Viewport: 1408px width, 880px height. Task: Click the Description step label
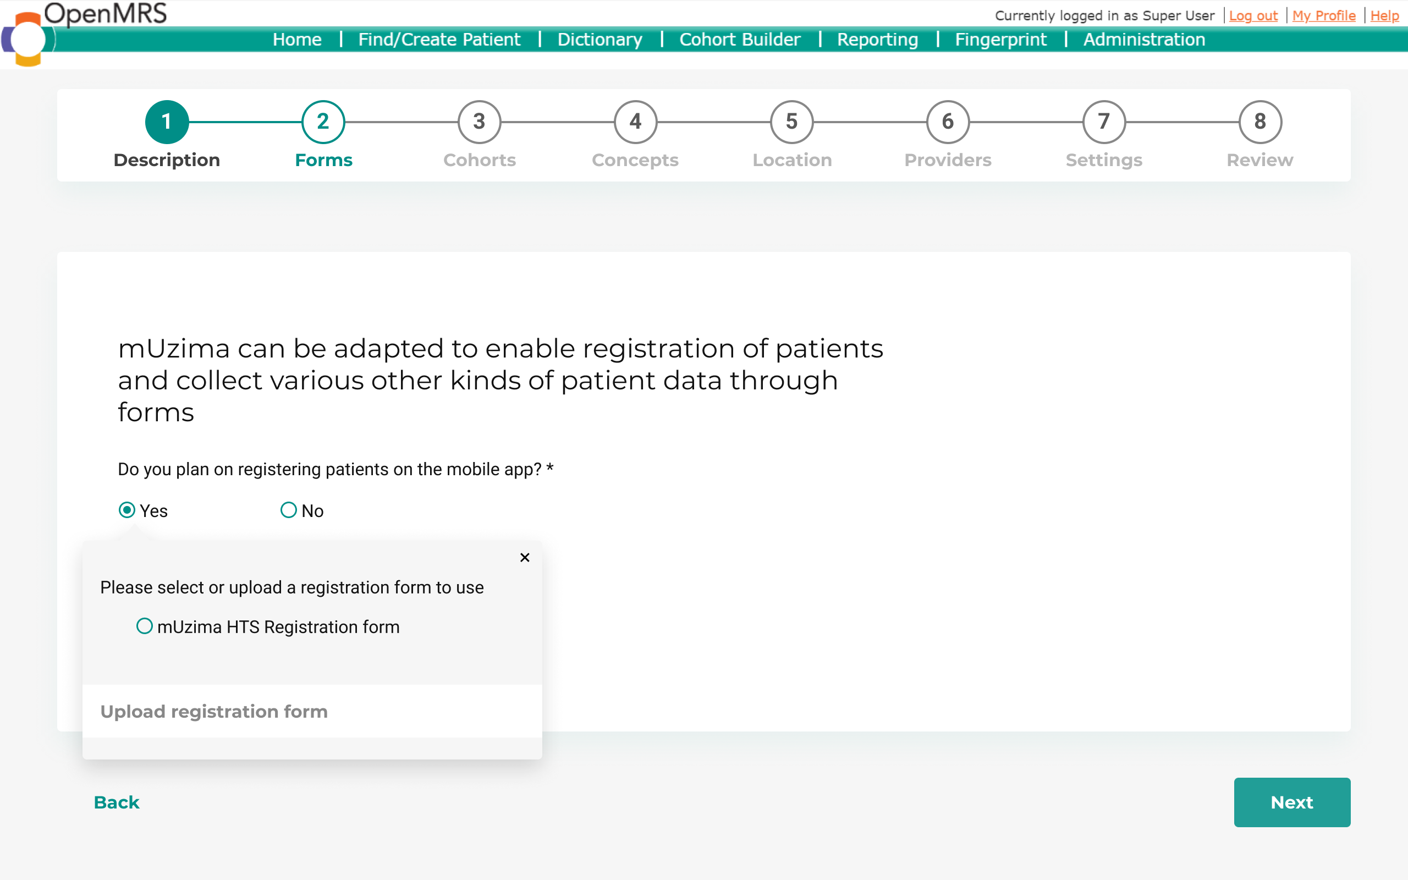tap(167, 160)
